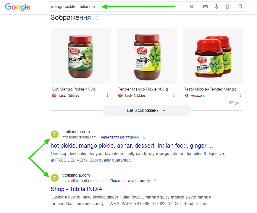This screenshot has width=257, height=213.
Task: Open the Tender Mango Pickle jar image
Action: point(147,56)
